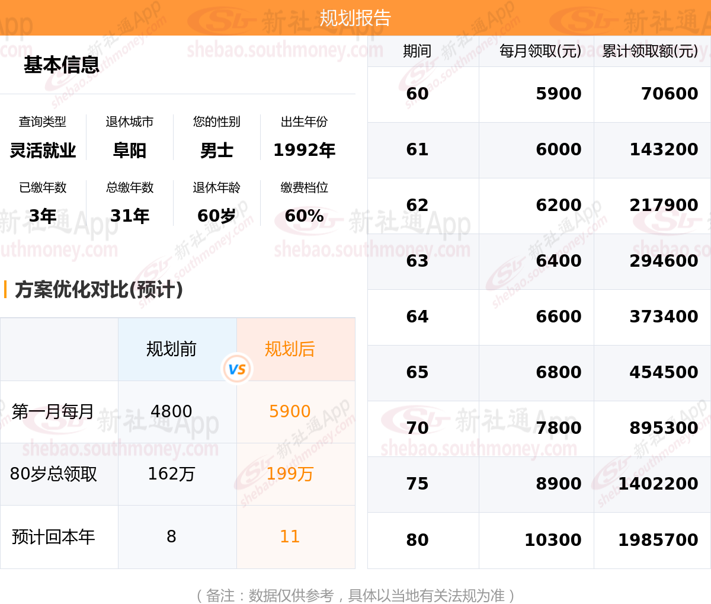Select the age 70 table row
This screenshot has width=711, height=604.
click(x=539, y=429)
